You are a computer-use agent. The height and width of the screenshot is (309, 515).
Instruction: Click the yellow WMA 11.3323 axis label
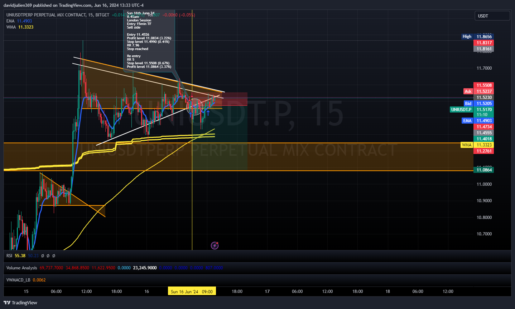477,145
